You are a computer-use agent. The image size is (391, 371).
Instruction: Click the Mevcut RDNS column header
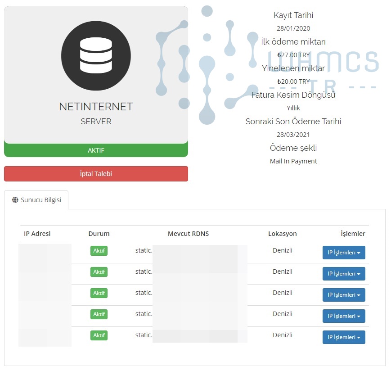(x=188, y=234)
